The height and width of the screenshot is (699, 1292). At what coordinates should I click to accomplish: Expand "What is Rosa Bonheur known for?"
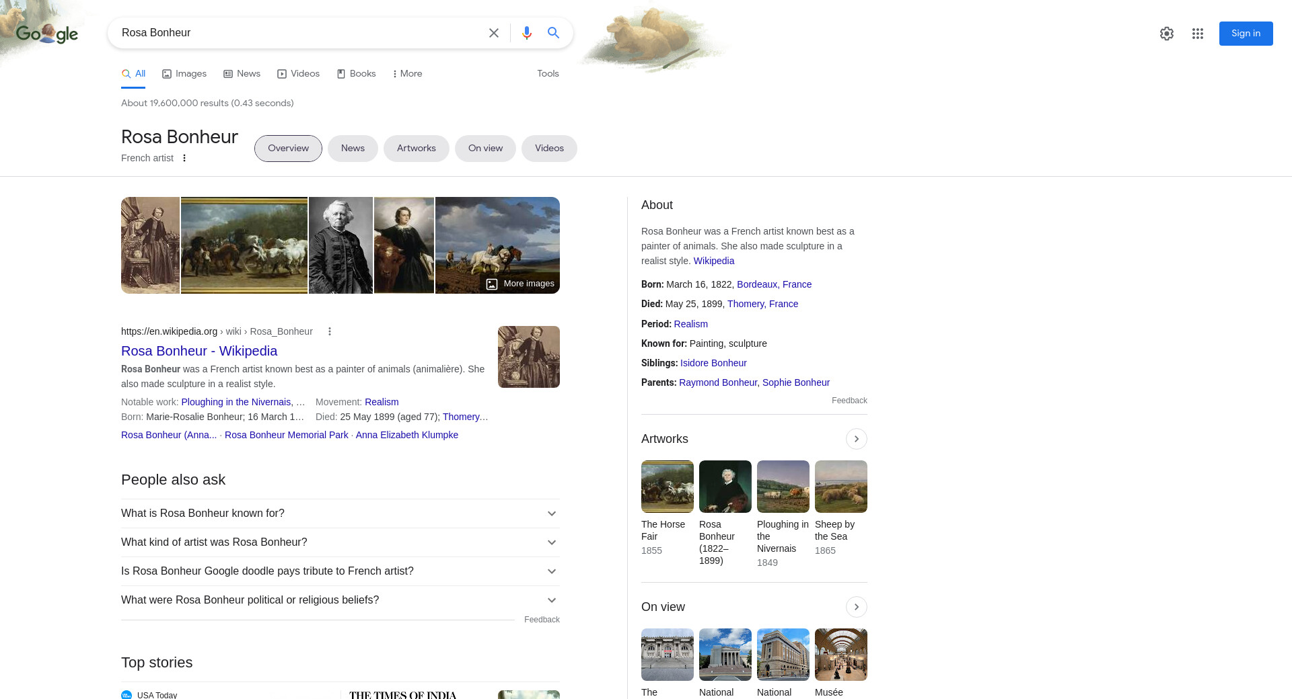click(x=340, y=513)
